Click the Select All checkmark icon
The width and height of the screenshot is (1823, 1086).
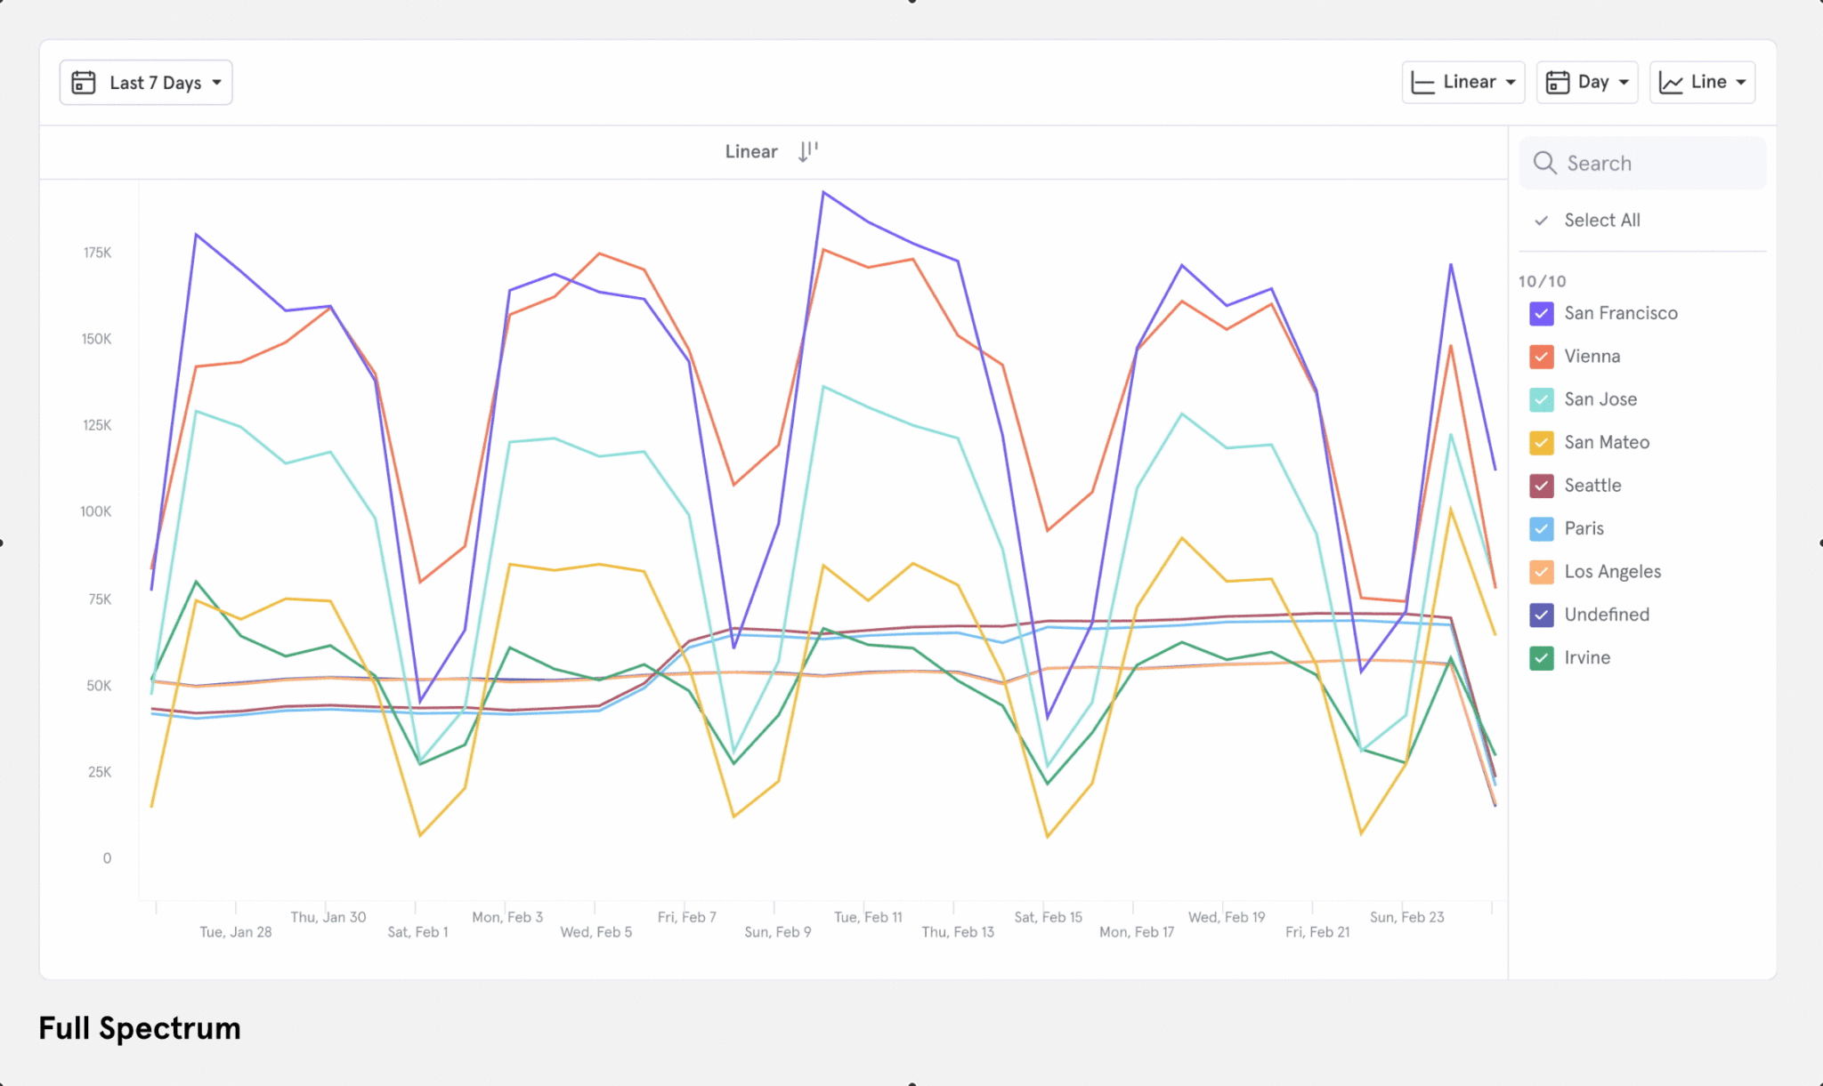click(1542, 221)
